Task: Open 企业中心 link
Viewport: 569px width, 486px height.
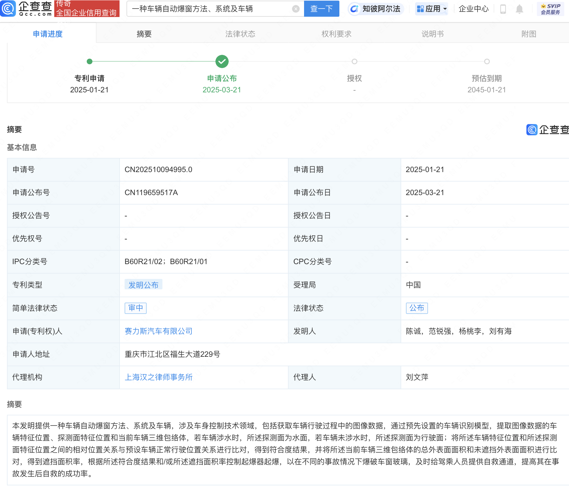Action: (x=473, y=9)
